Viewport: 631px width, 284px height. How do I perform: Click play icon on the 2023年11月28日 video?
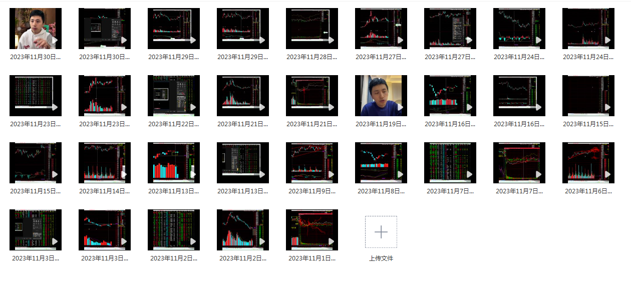click(331, 40)
